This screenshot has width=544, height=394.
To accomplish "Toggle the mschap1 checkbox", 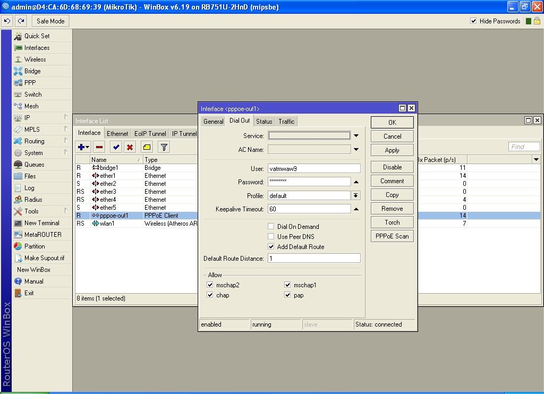I will (x=287, y=285).
